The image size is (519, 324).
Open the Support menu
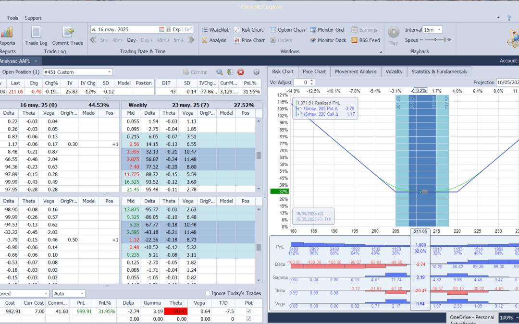click(33, 18)
